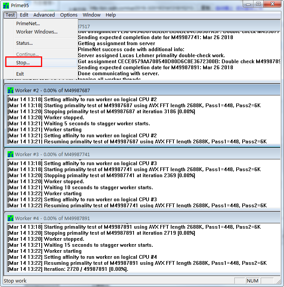Click the Prime95 icon in the title bar

pos(6,5)
